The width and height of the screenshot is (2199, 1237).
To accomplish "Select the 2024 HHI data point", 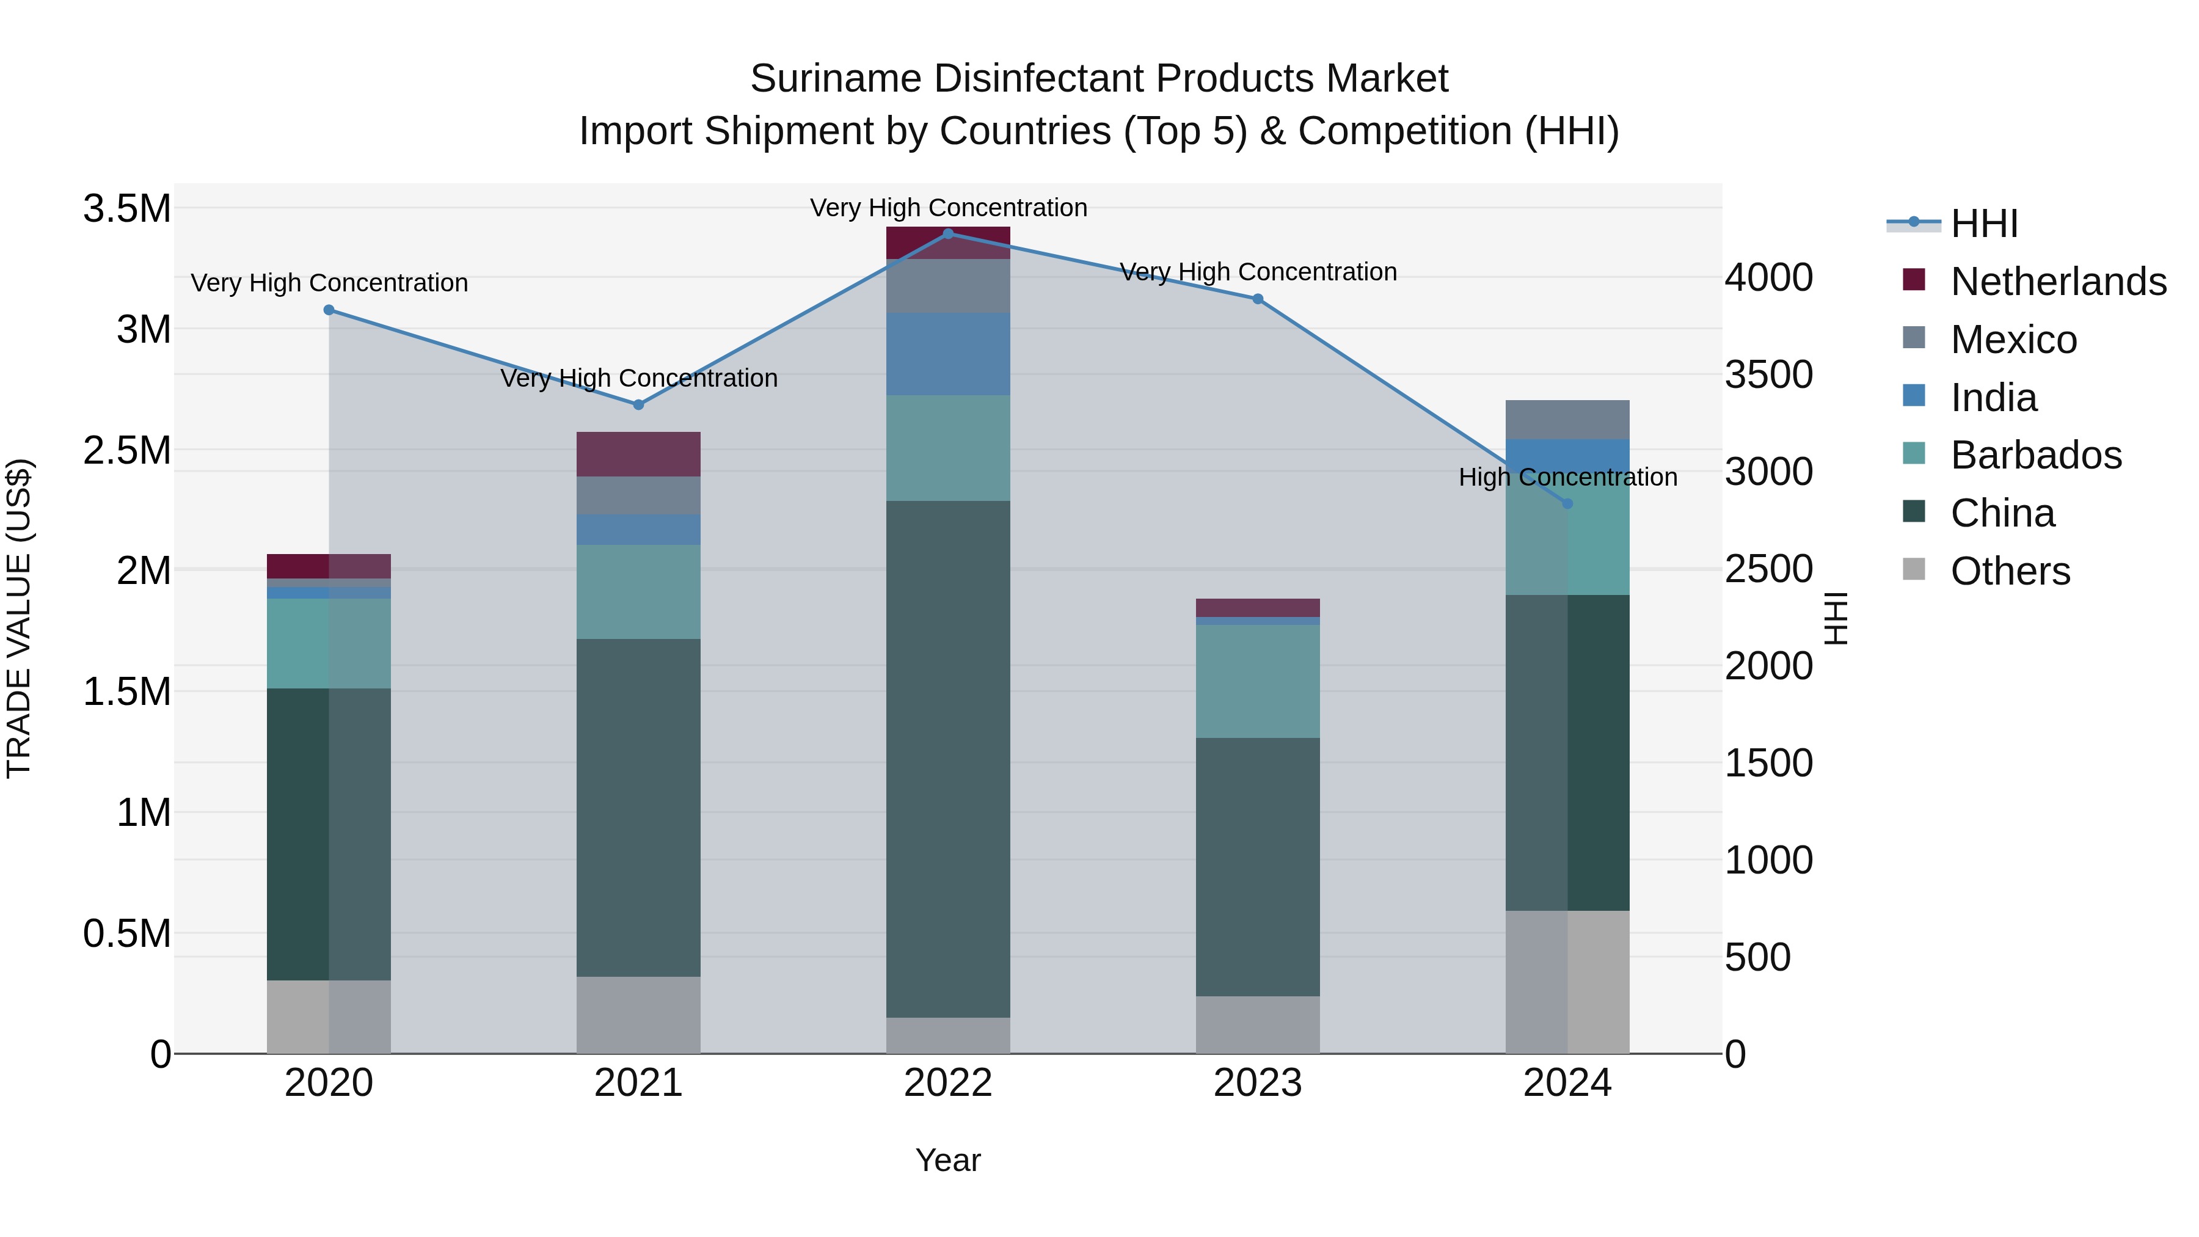I will click(x=1567, y=504).
